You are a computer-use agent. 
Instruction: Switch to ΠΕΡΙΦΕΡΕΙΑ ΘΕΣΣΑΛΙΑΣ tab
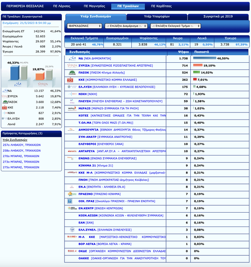pyautogui.click(x=25, y=6)
